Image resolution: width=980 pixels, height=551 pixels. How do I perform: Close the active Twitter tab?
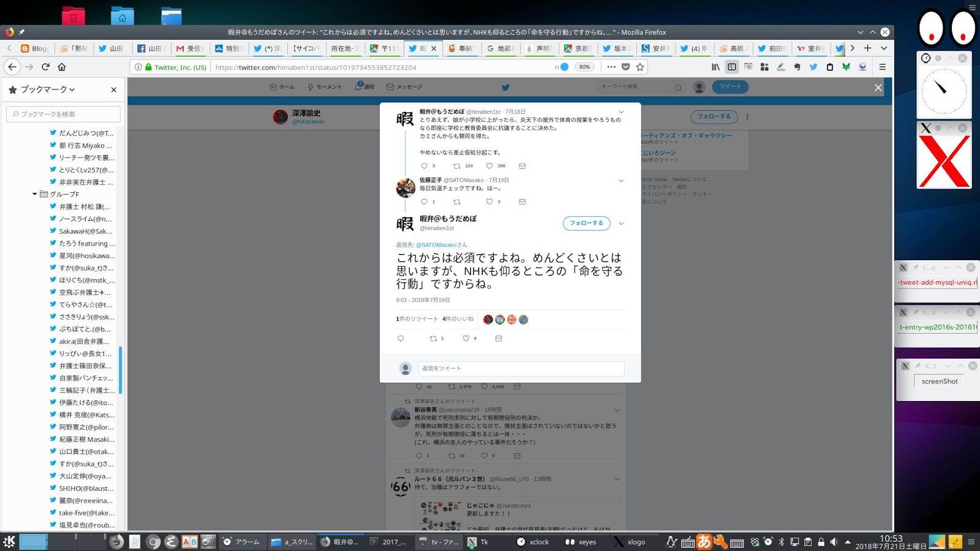[434, 48]
